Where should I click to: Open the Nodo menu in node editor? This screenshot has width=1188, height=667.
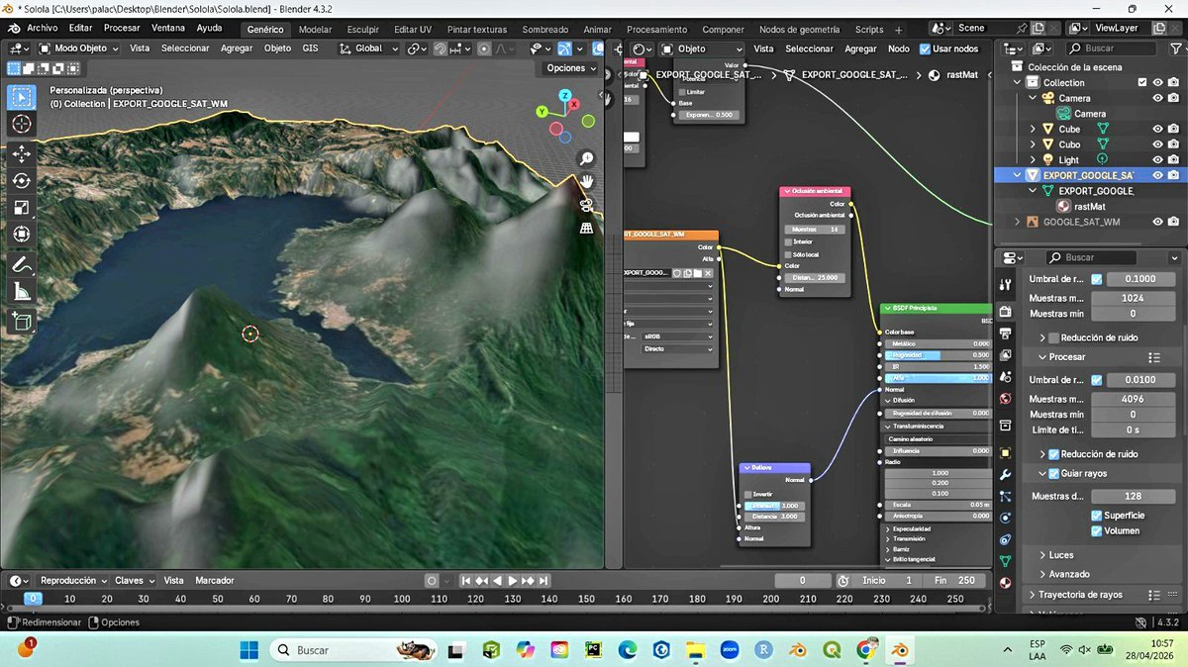coord(898,48)
